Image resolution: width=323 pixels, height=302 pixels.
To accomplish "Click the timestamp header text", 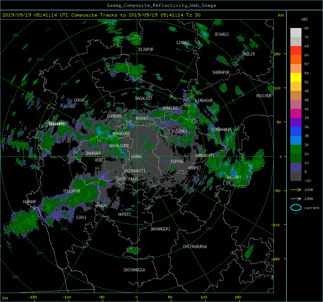I will click(x=101, y=15).
